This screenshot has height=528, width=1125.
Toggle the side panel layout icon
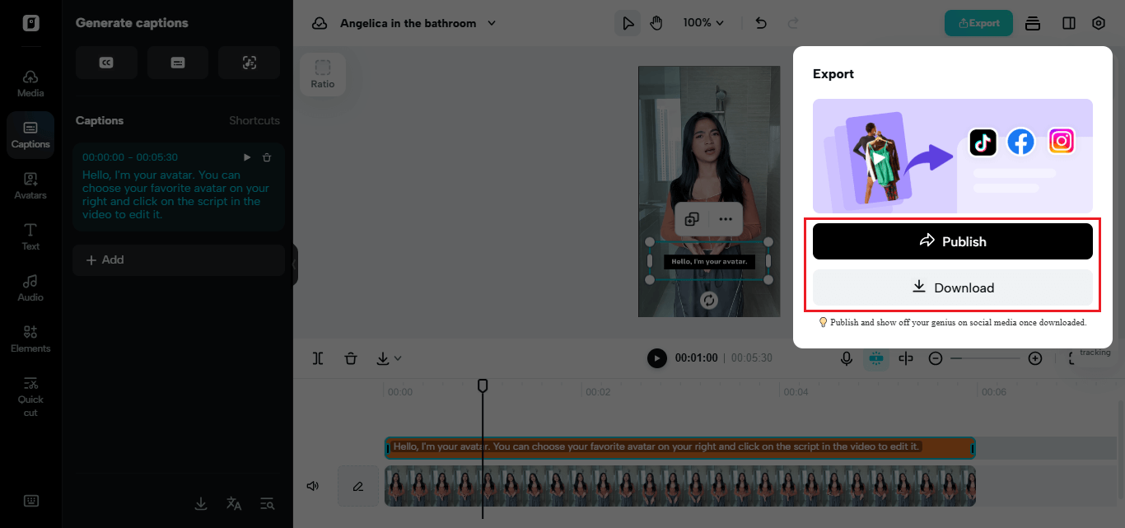tap(1069, 23)
